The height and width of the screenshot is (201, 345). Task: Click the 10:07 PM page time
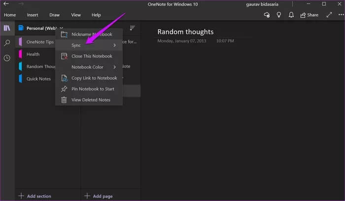pyautogui.click(x=225, y=41)
